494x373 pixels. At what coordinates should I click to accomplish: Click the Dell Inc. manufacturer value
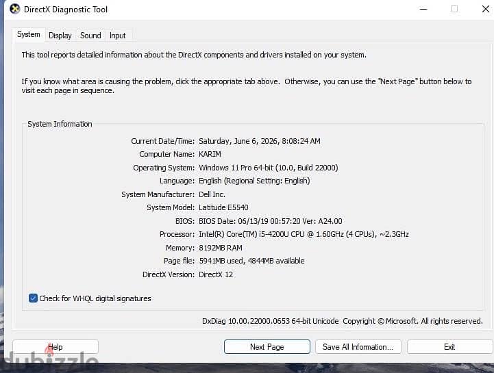pyautogui.click(x=212, y=194)
